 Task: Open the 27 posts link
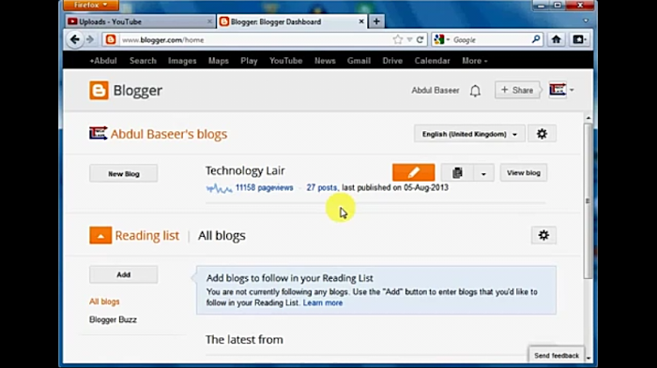pyautogui.click(x=321, y=188)
